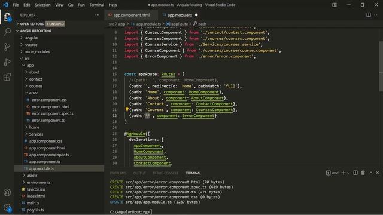Click appRoute in the breadcrumb
383x215 pixels.
(x=180, y=24)
